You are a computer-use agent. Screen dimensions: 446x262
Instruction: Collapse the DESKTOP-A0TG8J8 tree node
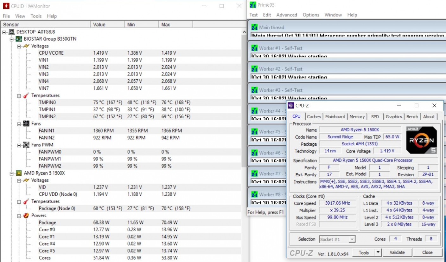click(x=4, y=32)
